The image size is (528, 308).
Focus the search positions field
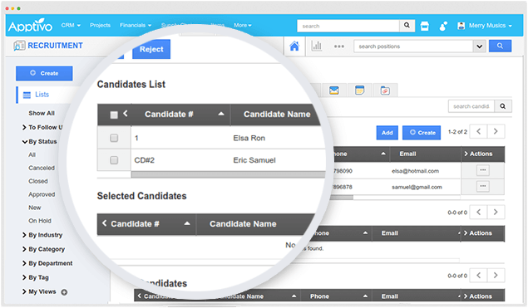tap(413, 46)
